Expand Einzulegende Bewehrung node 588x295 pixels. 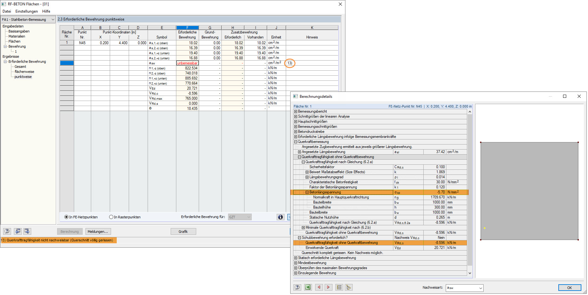tap(296, 273)
